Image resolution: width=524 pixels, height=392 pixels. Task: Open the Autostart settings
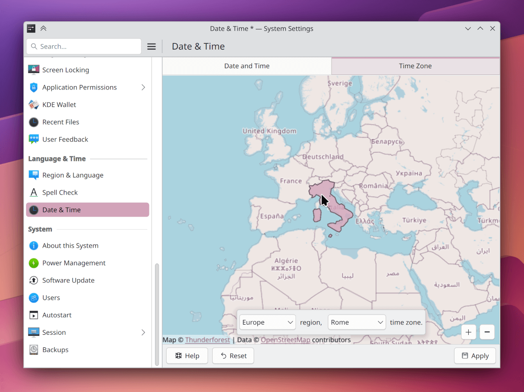pos(55,315)
